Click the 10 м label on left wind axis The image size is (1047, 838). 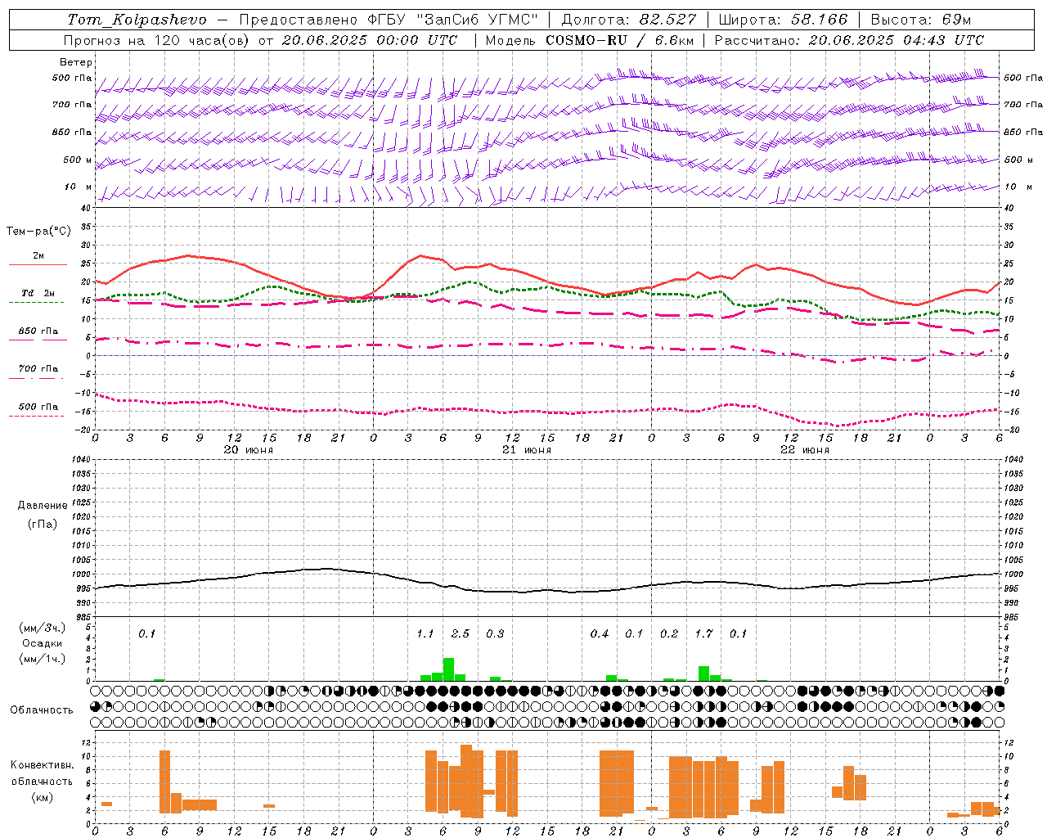point(79,187)
